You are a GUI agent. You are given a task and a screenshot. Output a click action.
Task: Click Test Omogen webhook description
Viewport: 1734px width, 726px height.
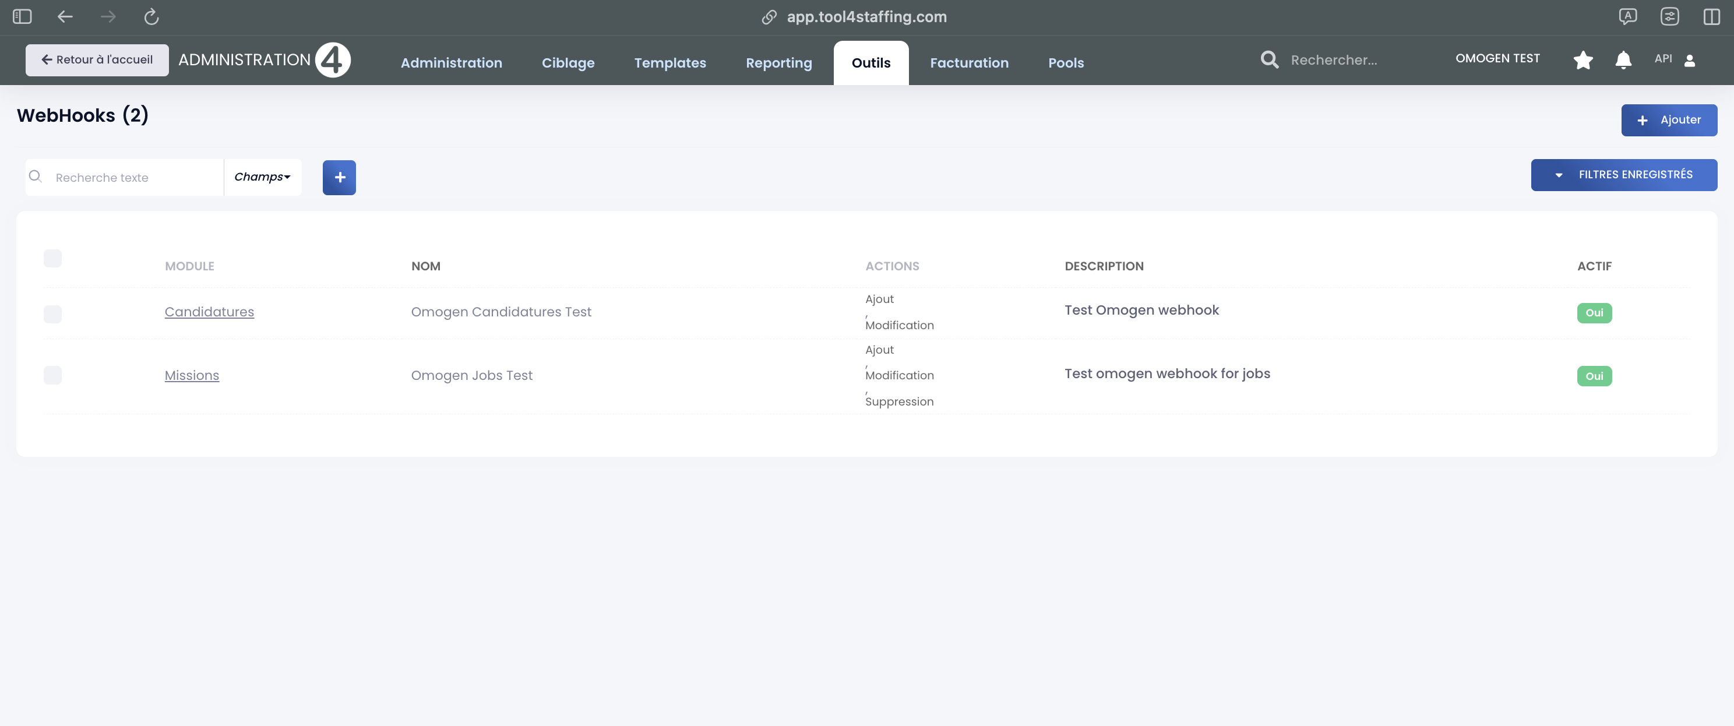[1141, 310]
